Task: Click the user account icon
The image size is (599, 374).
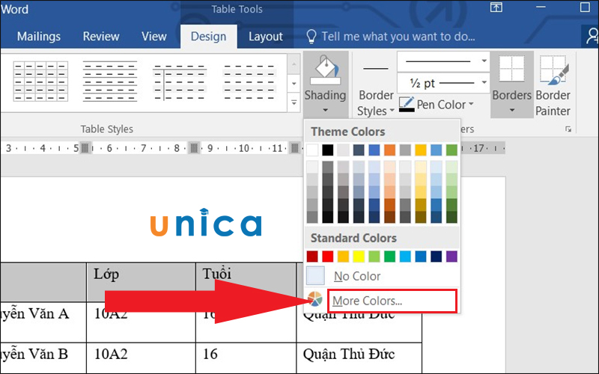Action: tap(592, 37)
